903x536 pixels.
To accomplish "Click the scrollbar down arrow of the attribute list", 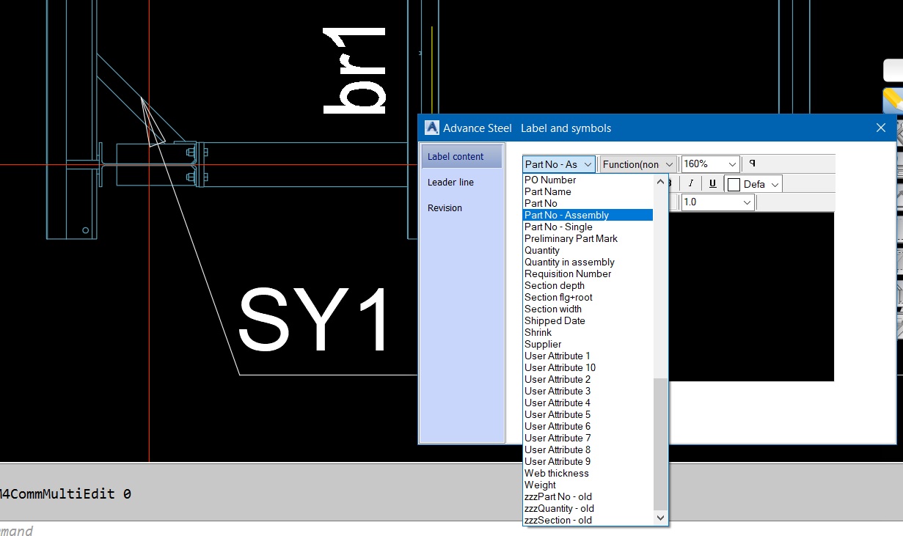I will click(660, 518).
